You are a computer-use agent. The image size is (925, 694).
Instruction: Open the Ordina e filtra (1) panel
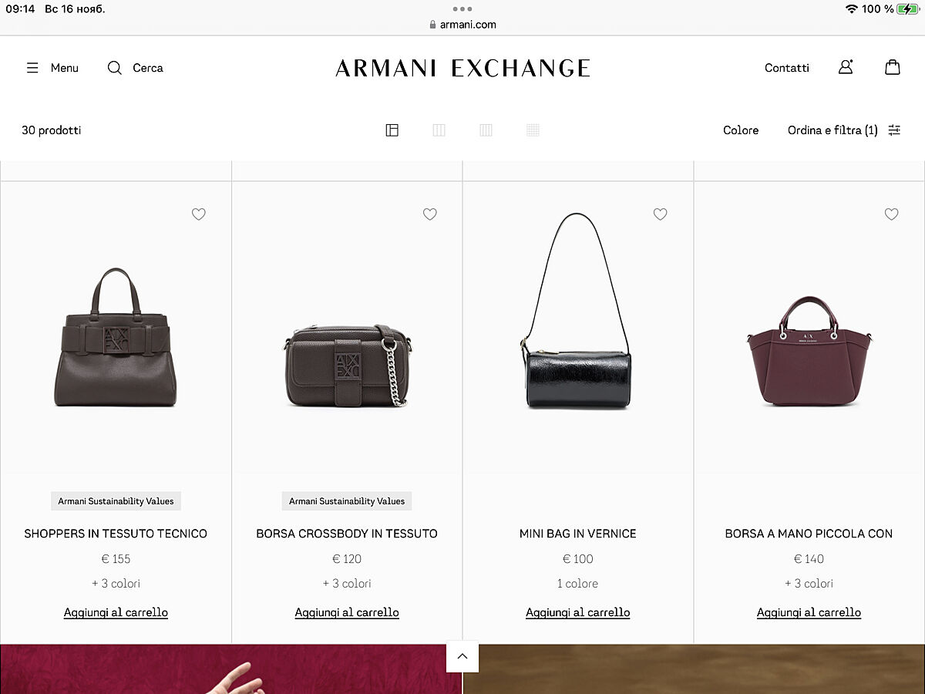tap(844, 130)
